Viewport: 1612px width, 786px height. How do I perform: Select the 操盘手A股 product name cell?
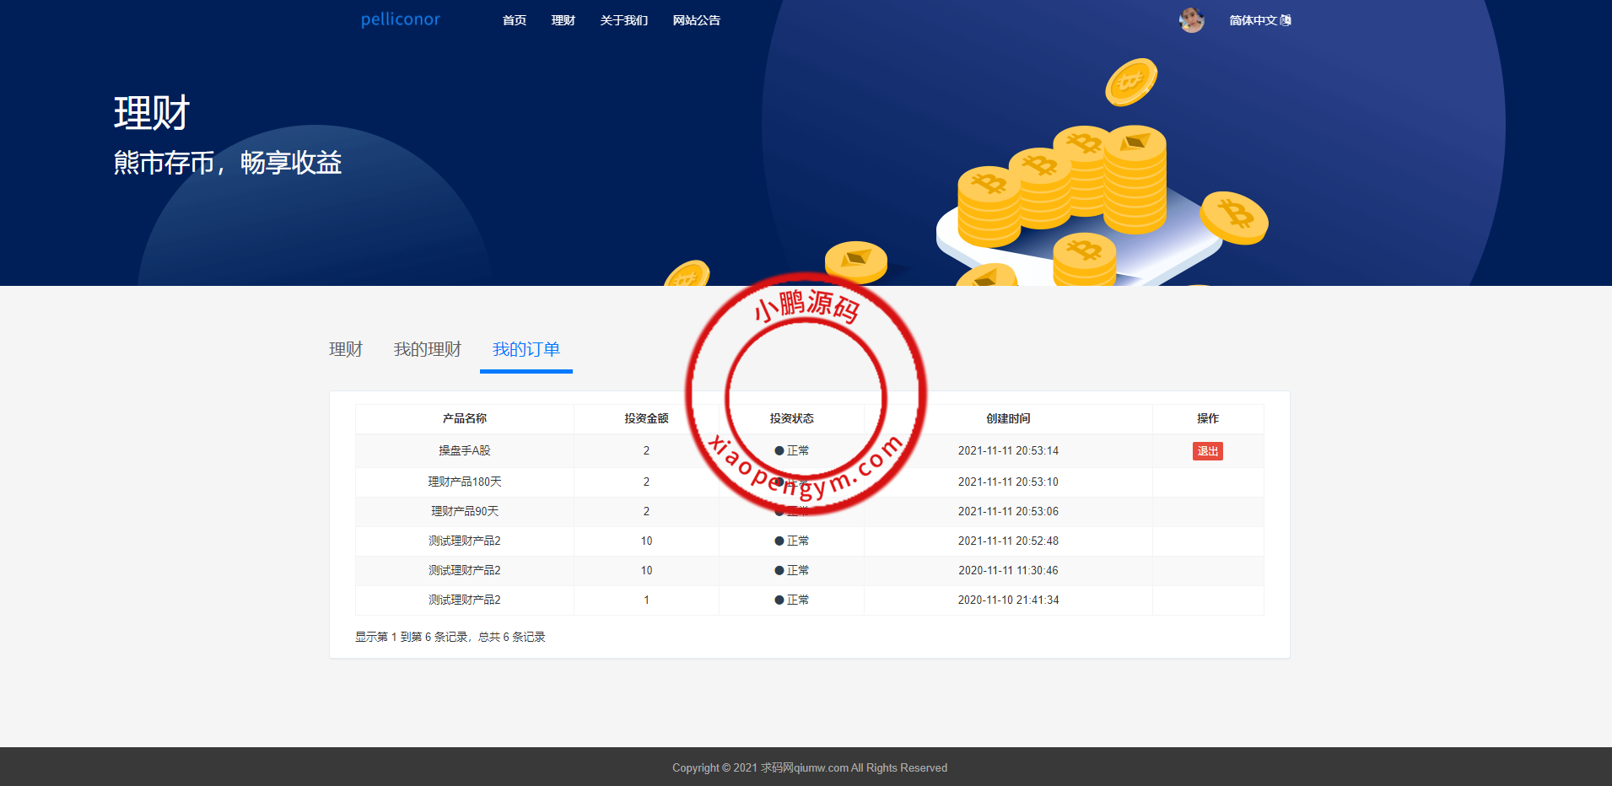click(x=465, y=450)
